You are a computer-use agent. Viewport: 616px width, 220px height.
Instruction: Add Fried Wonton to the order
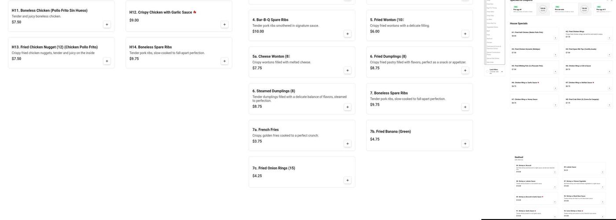click(465, 34)
